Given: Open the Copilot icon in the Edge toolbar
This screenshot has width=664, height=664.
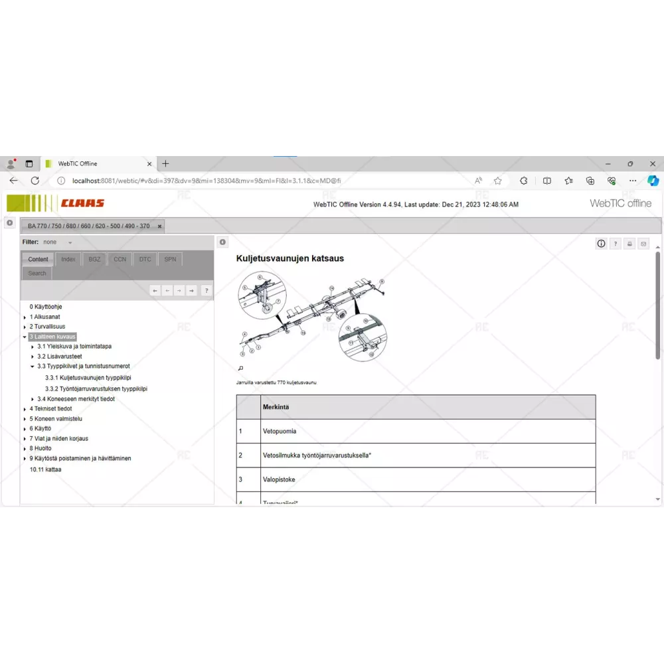Looking at the screenshot, I should click(653, 181).
